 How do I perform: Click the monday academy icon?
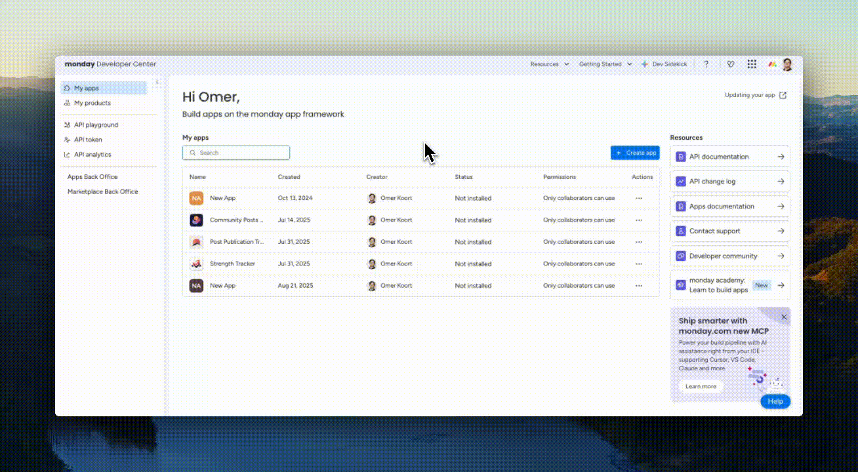pyautogui.click(x=681, y=285)
